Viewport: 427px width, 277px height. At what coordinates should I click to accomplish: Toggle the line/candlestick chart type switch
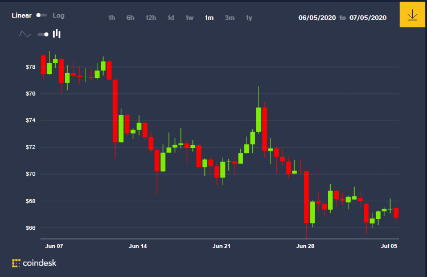click(x=43, y=34)
